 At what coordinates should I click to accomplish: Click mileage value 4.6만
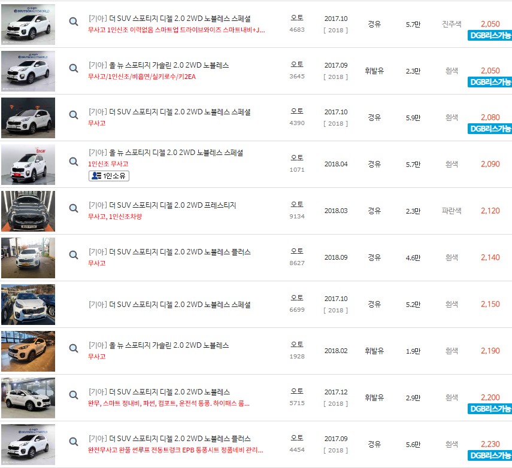413,258
